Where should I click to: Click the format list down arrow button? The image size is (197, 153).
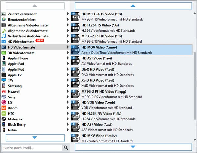(x=133, y=147)
